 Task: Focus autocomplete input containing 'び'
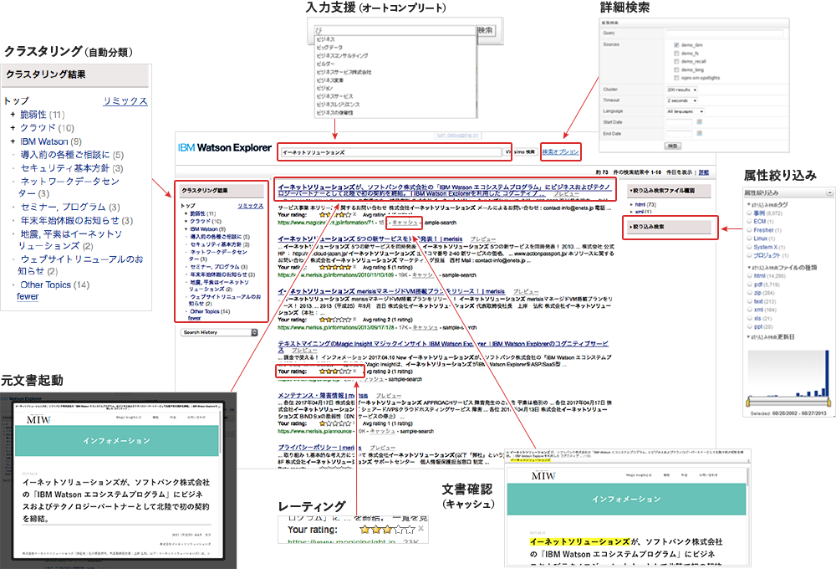click(x=394, y=30)
